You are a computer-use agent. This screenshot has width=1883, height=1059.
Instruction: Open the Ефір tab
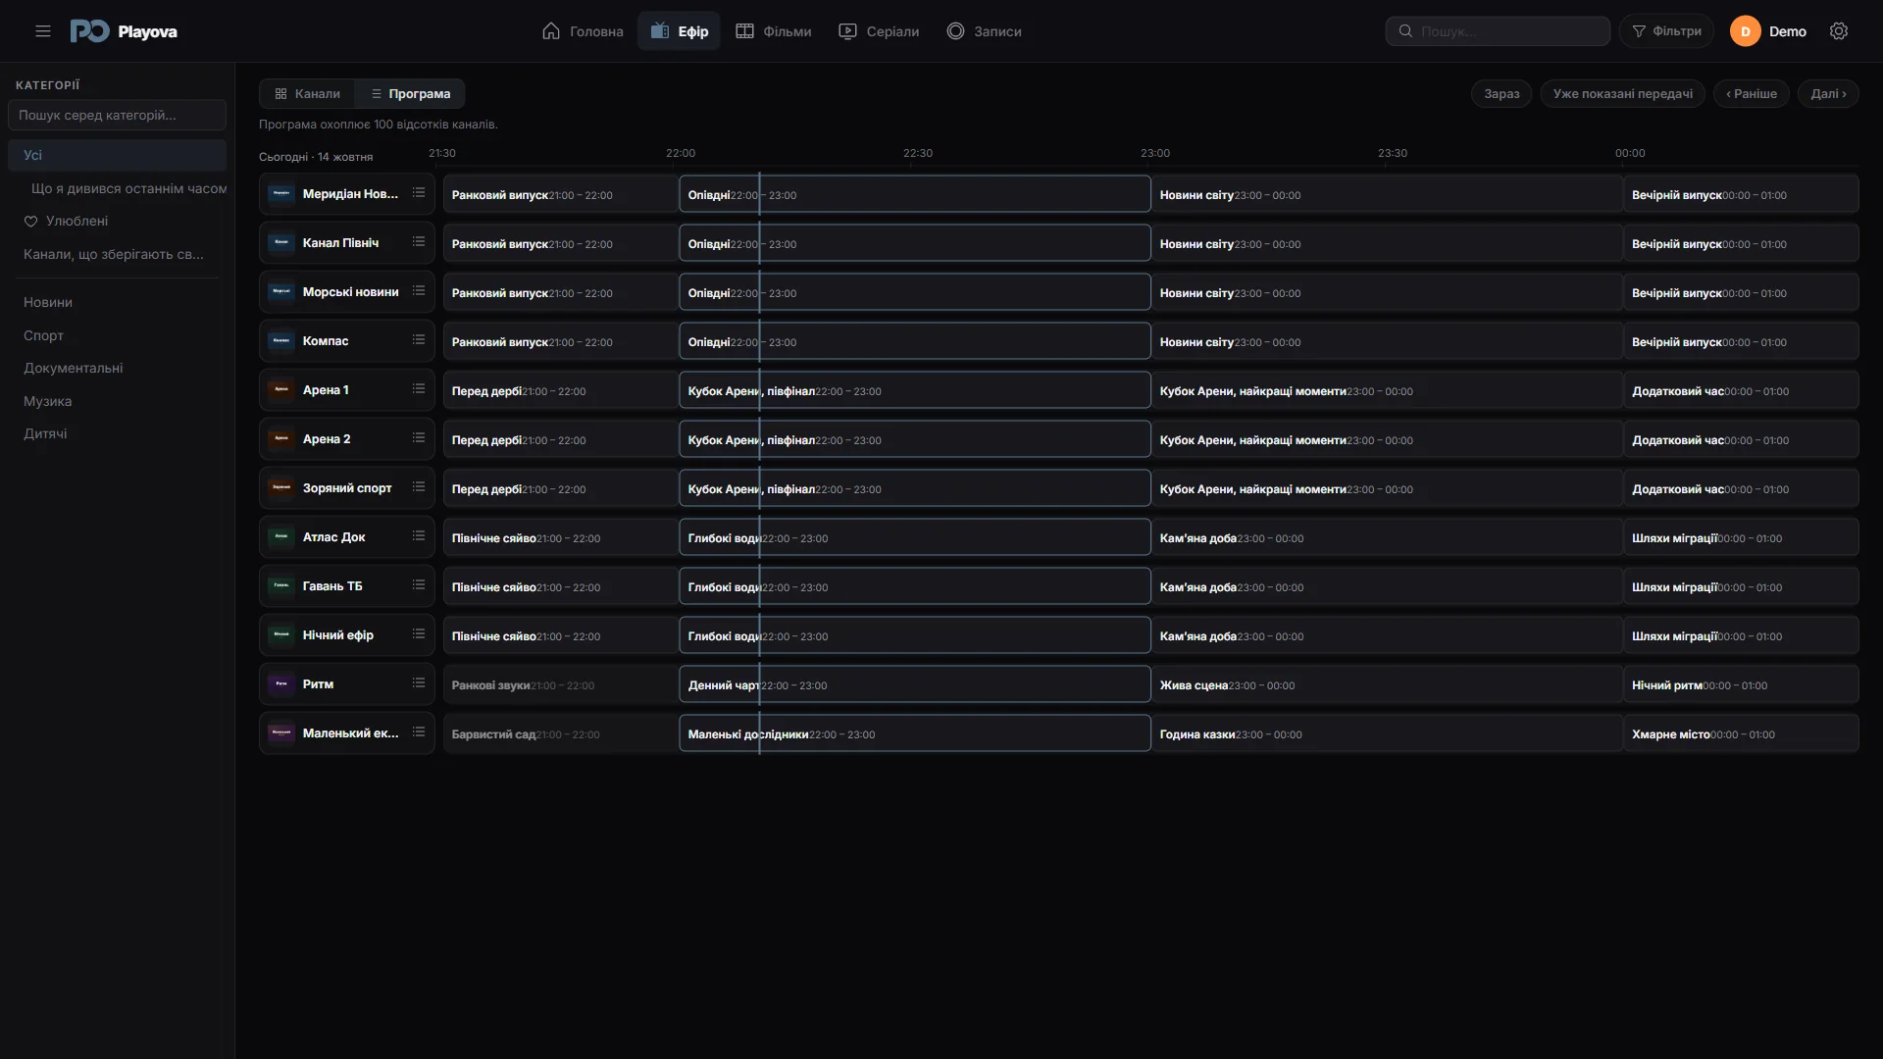(679, 31)
